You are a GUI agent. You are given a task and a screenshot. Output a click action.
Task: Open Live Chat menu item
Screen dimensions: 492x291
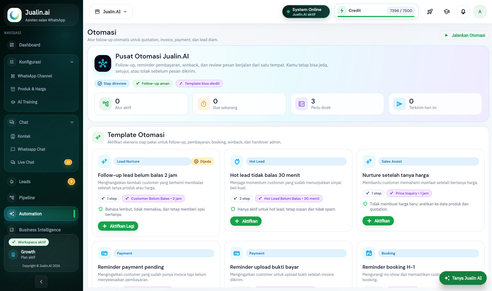41,162
